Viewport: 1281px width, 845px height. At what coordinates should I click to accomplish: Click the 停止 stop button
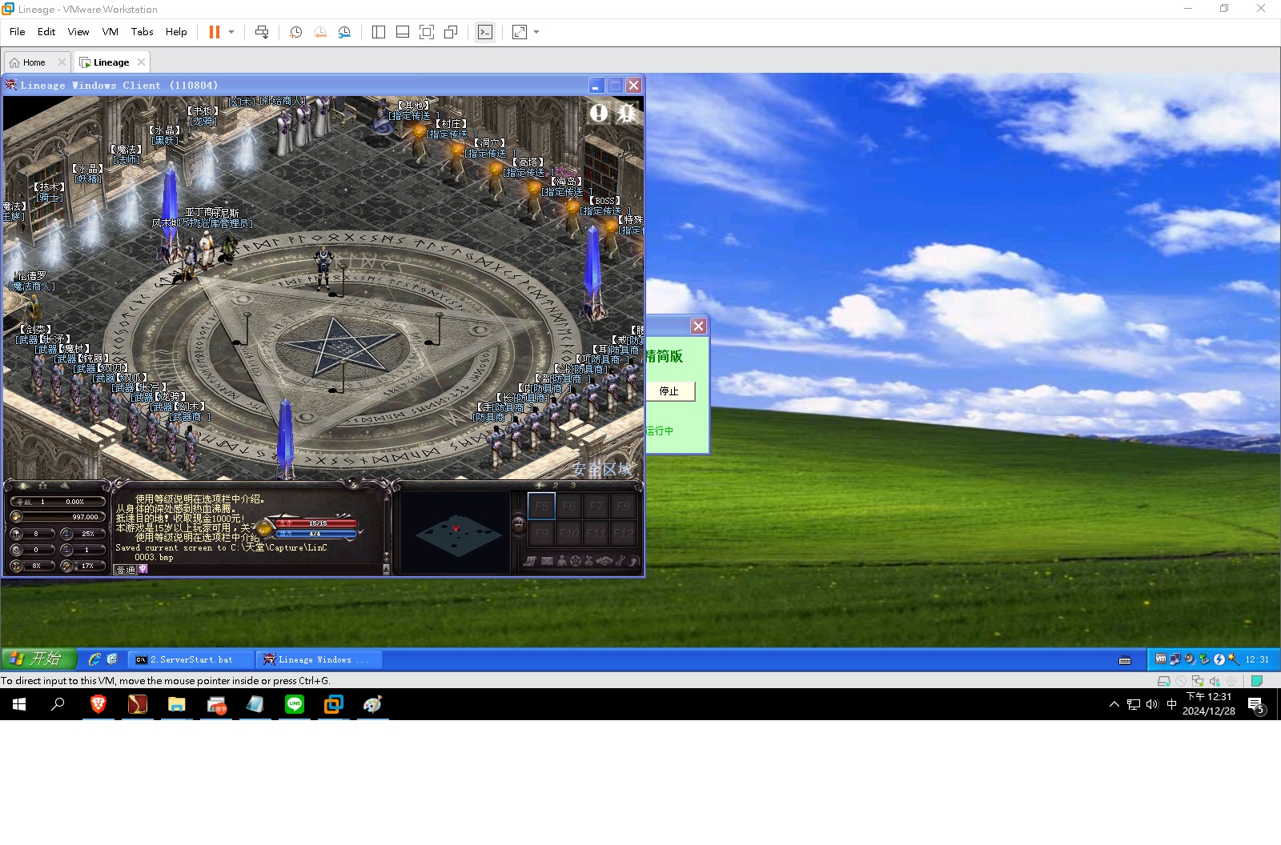(669, 391)
